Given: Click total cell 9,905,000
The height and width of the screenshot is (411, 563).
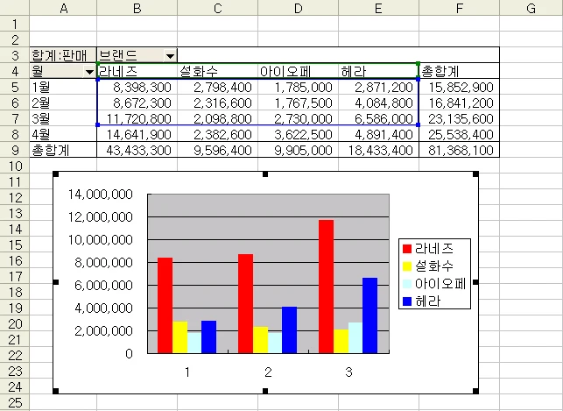Looking at the screenshot, I should [298, 150].
